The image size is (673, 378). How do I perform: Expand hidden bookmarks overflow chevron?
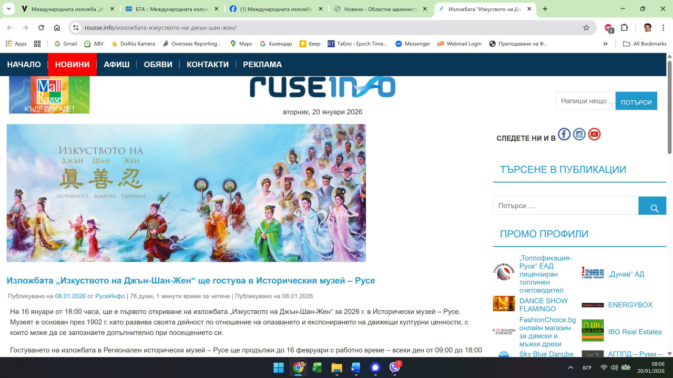605,44
